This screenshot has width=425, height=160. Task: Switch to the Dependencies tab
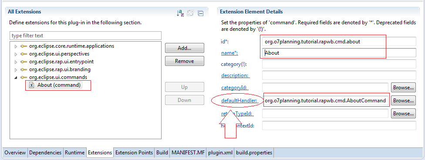point(45,153)
